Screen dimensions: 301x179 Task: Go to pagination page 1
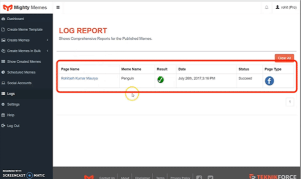click(290, 102)
